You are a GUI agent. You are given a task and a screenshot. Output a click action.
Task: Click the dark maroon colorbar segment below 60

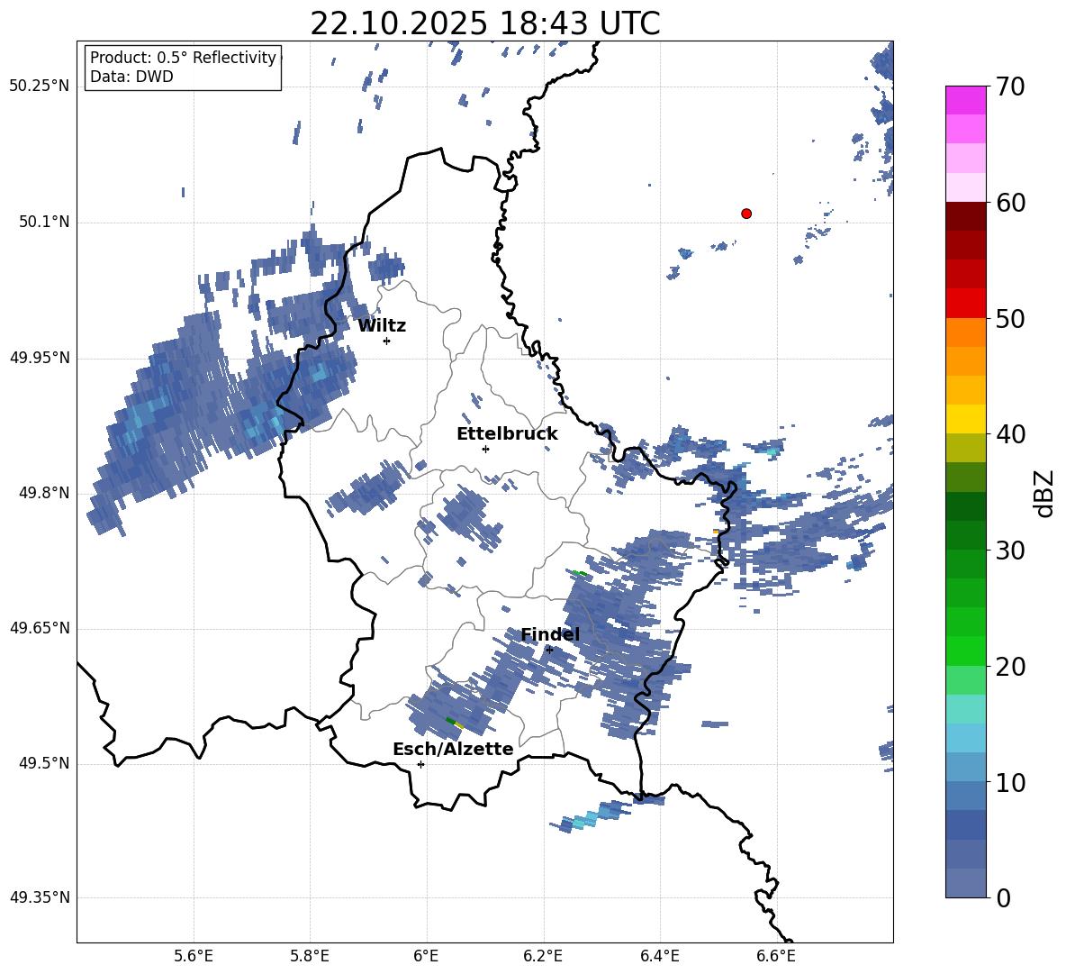point(966,217)
